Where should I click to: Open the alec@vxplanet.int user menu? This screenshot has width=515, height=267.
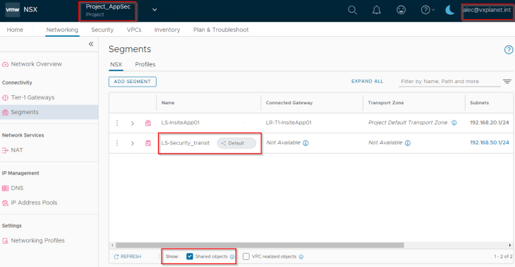coord(487,10)
